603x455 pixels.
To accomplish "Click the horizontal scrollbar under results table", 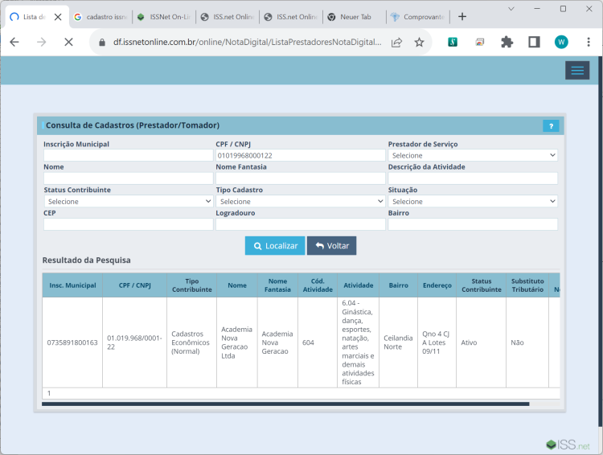I will click(285, 404).
